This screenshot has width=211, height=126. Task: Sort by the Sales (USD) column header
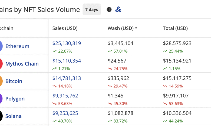coord(65,28)
